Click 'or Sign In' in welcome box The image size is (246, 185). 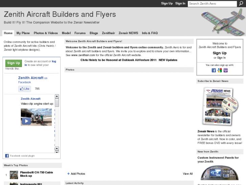(x=220, y=58)
